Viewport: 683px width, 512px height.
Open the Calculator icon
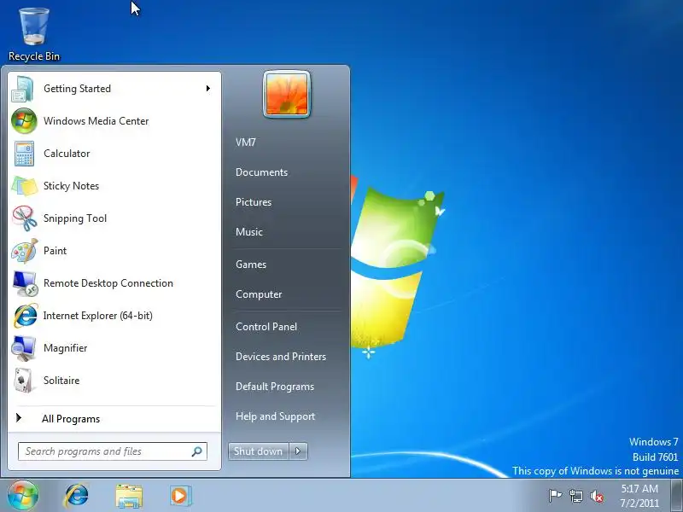24,154
